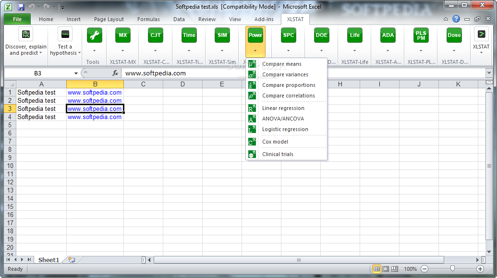The width and height of the screenshot is (497, 278).
Task: Open the XLSTAT-MX module icon
Action: tap(122, 35)
